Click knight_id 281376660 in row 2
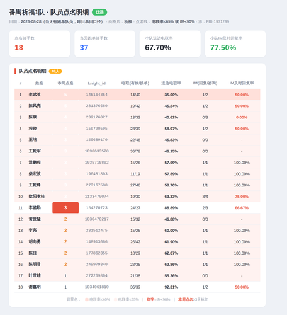287x315 pixels. pyautogui.click(x=97, y=106)
